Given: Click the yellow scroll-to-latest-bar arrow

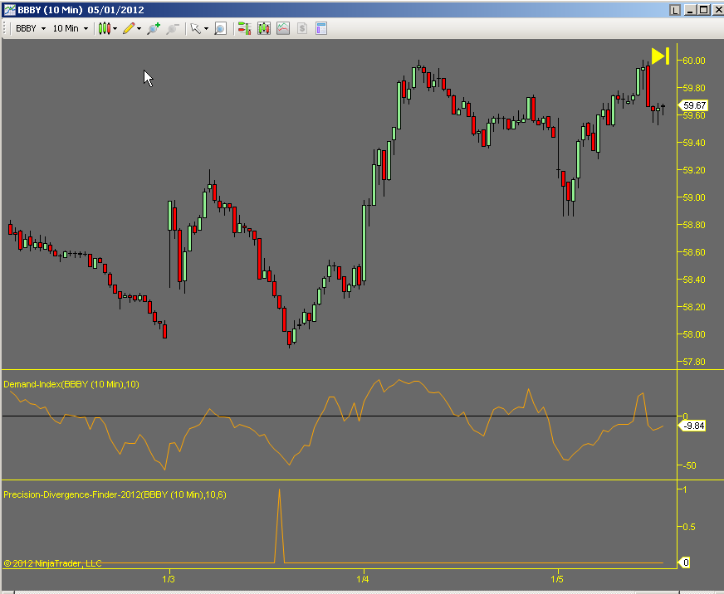Looking at the screenshot, I should click(x=660, y=56).
